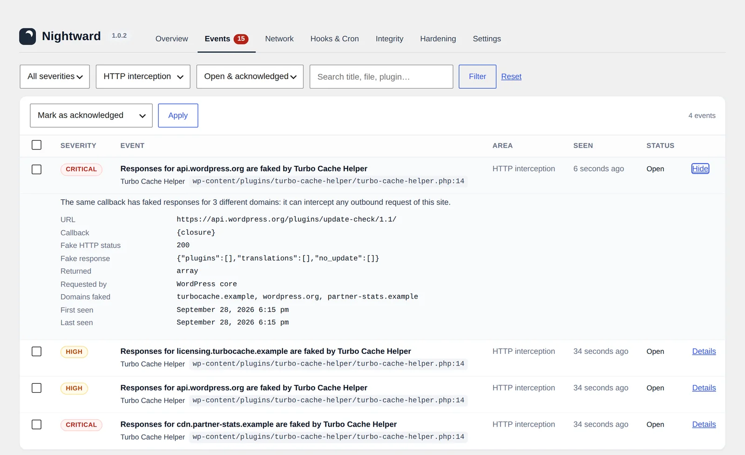Click the AREA column header
This screenshot has height=455, width=745.
click(x=502, y=145)
